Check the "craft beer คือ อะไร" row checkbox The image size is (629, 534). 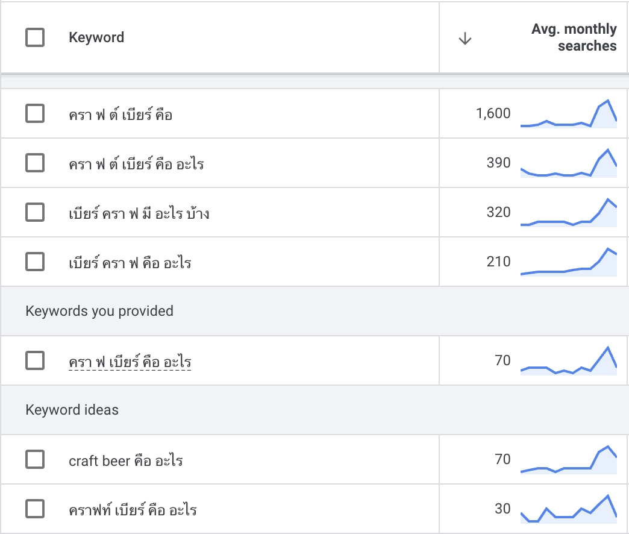pos(35,460)
